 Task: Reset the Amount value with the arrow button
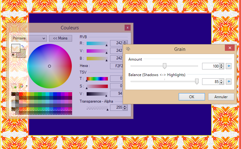(x=229, y=66)
